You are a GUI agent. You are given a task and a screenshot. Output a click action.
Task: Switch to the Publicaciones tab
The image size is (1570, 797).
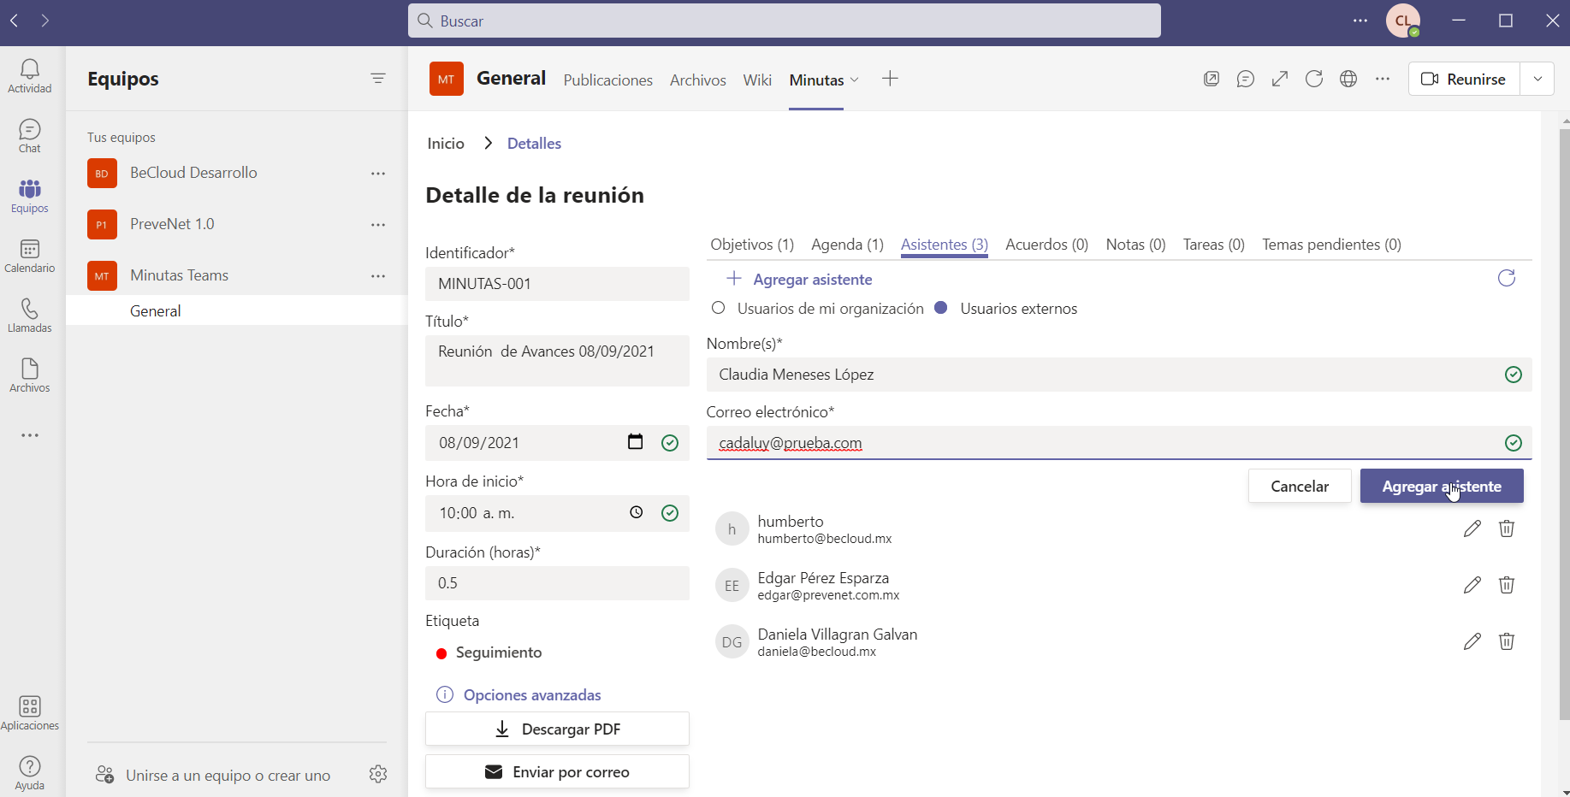pos(608,80)
